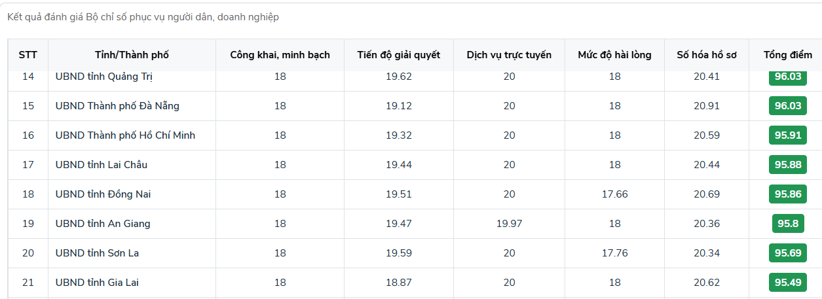Click the 17.66 satisfaction score value

tap(614, 194)
